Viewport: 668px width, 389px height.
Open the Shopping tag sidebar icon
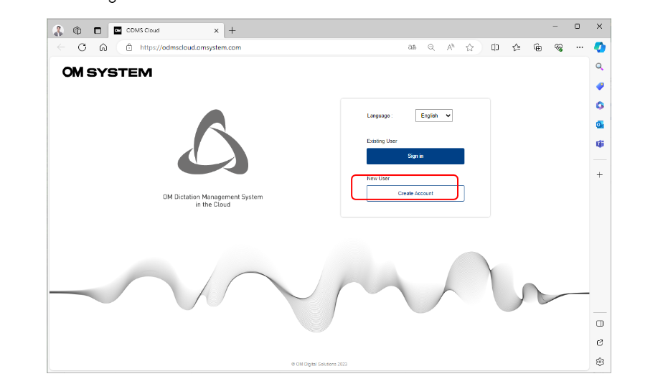(x=600, y=86)
